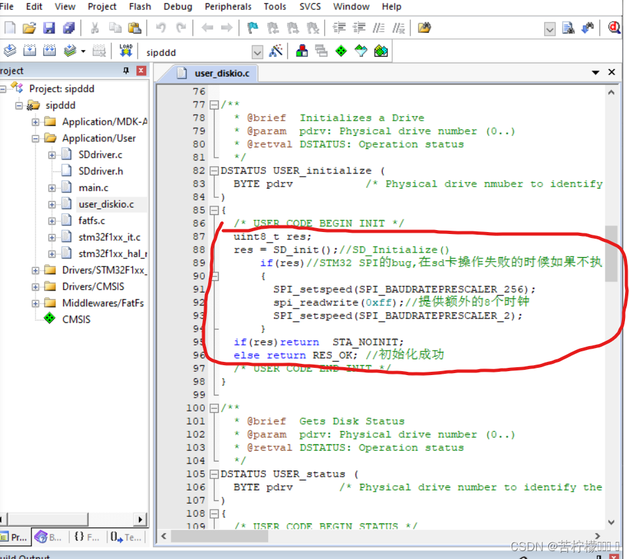Click the Paste icon

134,28
